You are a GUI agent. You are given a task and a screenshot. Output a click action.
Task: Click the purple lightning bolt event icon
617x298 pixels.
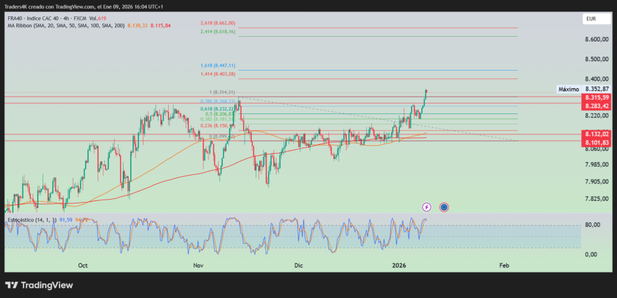[x=427, y=207]
